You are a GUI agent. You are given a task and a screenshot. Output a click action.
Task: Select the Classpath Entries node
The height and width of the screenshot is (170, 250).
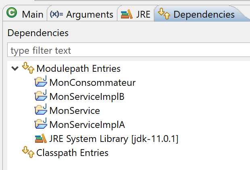73,153
